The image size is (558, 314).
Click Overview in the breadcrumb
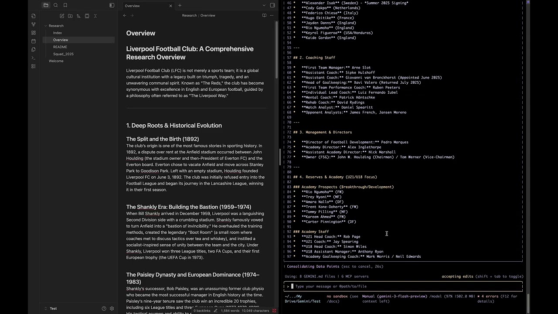point(208,15)
